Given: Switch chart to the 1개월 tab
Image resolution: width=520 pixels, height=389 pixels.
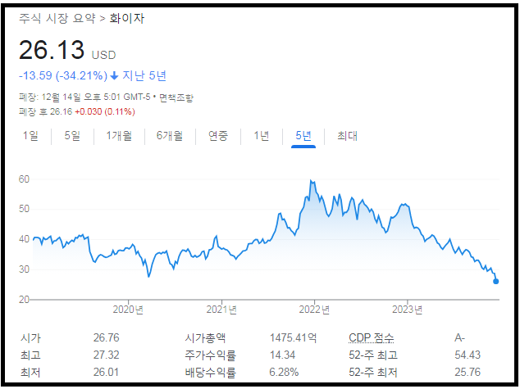Looking at the screenshot, I should 119,136.
